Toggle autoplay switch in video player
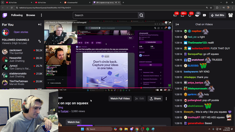Screen dimensions: 235x132 (x=157, y=90)
